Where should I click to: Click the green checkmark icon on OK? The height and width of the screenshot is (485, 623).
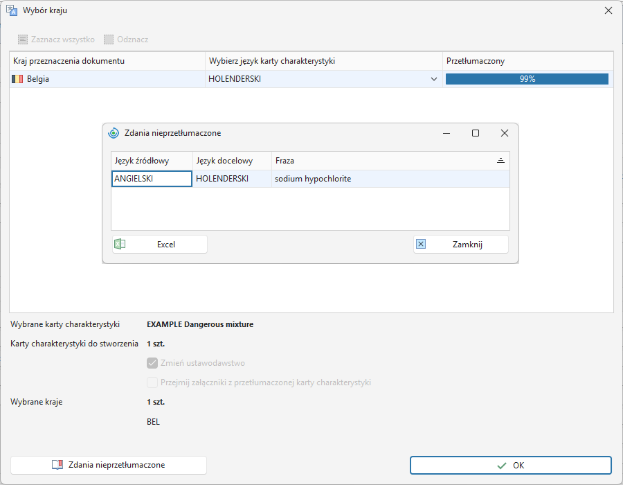click(502, 466)
